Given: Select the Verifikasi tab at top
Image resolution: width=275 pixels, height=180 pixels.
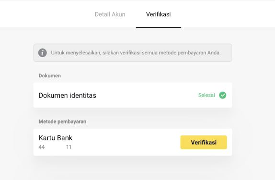Looking at the screenshot, I should pos(159,14).
